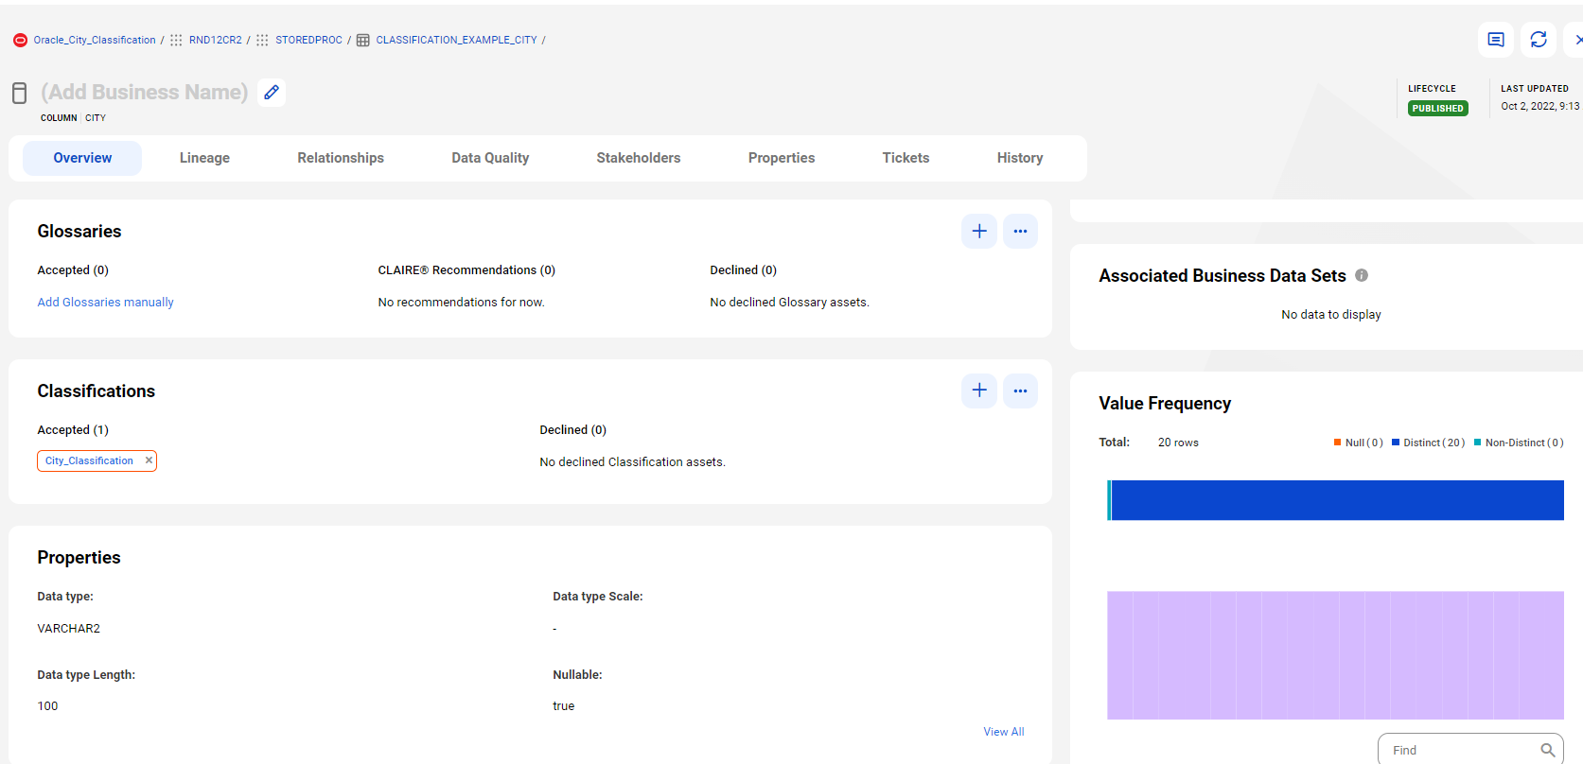Open the Stakeholders tab
The image size is (1583, 764).
639,158
